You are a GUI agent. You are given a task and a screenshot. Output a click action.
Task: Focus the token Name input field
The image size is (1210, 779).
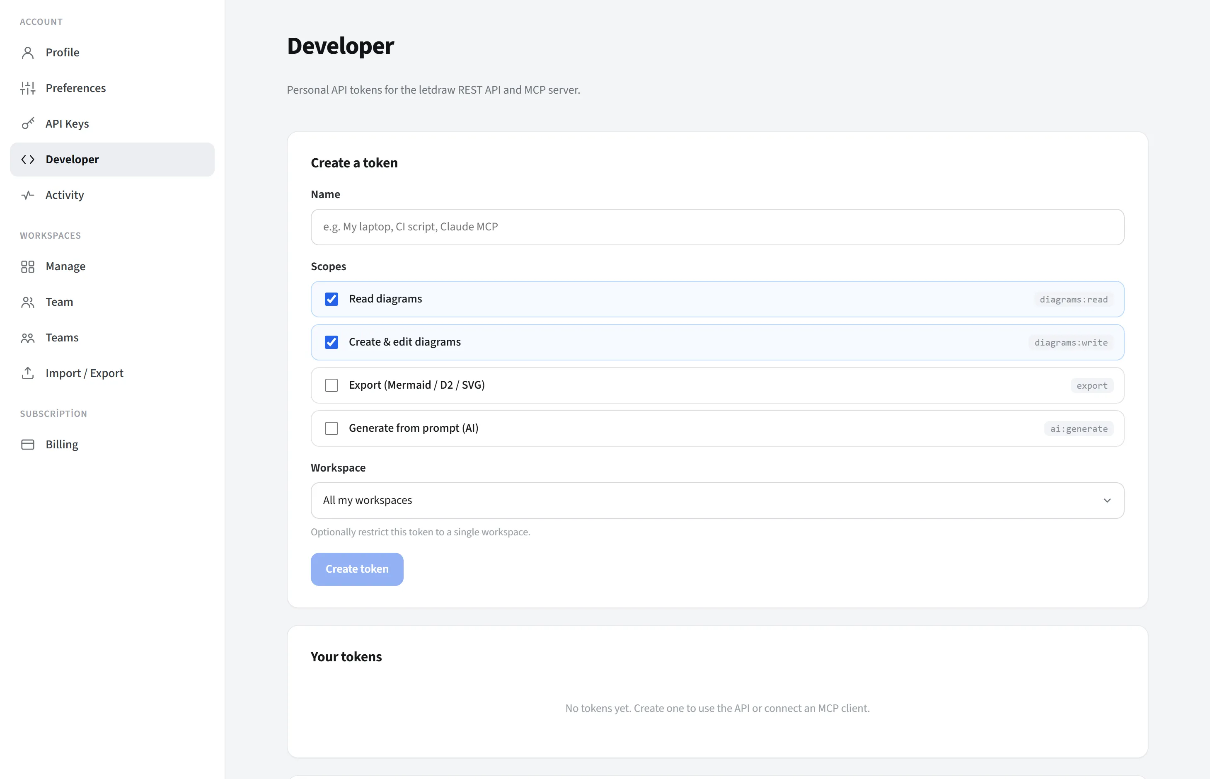(x=717, y=227)
